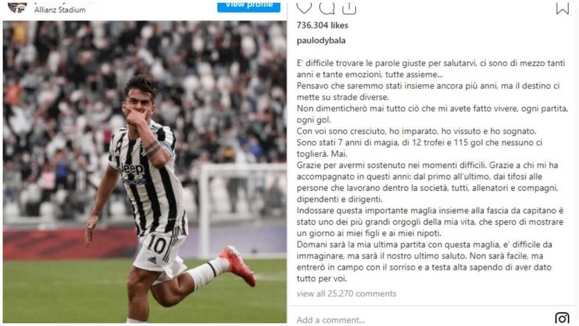Screen dimensions: 579x326
Task: Focus the Add a comment field
Action: pos(421,319)
